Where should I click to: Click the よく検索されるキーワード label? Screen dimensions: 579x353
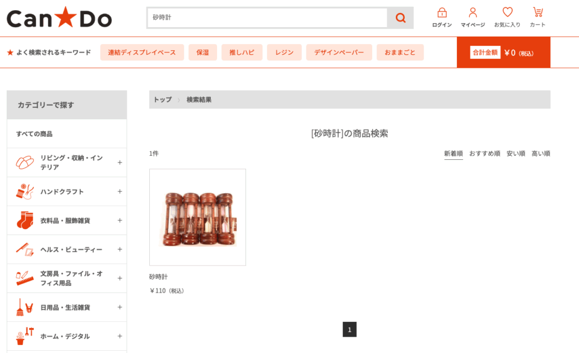[54, 53]
